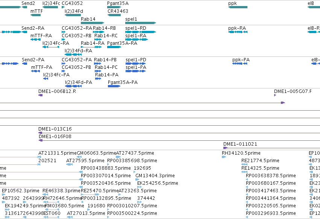Select EST EK254256.5prime
The image size is (320, 219).
point(140,187)
